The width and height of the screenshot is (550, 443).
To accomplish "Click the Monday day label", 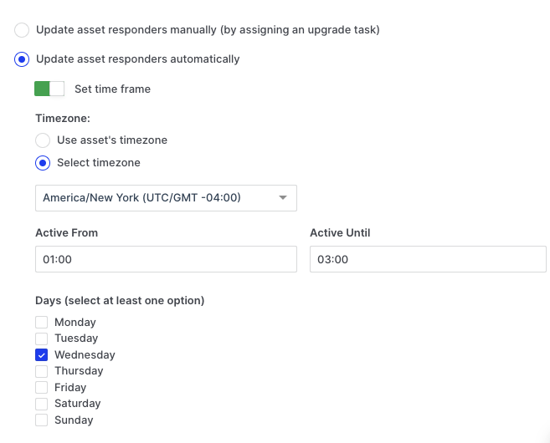I will [75, 323].
